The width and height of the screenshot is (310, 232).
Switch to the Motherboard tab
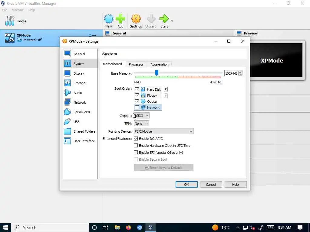click(x=112, y=64)
